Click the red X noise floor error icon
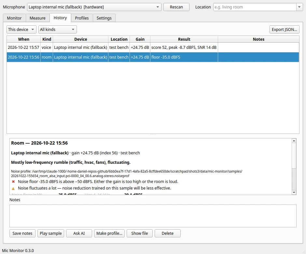 [13, 182]
